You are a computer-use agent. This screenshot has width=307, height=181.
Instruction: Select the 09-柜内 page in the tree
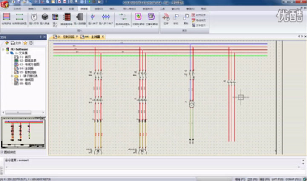tap(23, 83)
